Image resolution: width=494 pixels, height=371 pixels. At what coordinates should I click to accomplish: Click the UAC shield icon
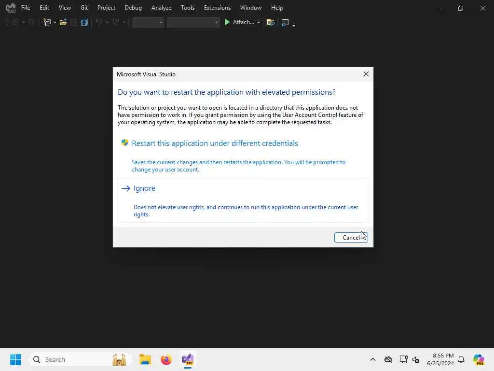coord(125,143)
